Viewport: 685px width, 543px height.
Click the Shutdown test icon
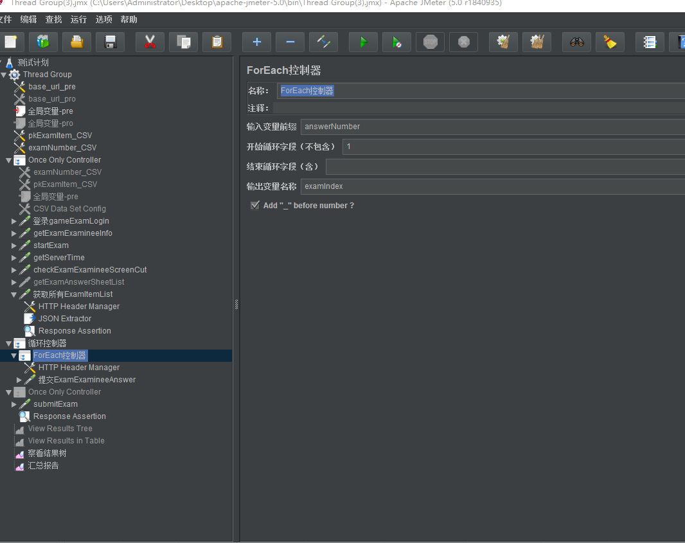pos(463,42)
